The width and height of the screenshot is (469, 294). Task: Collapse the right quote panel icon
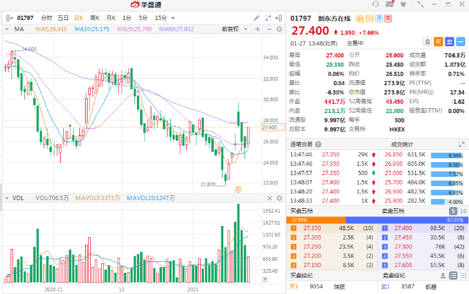(278, 18)
